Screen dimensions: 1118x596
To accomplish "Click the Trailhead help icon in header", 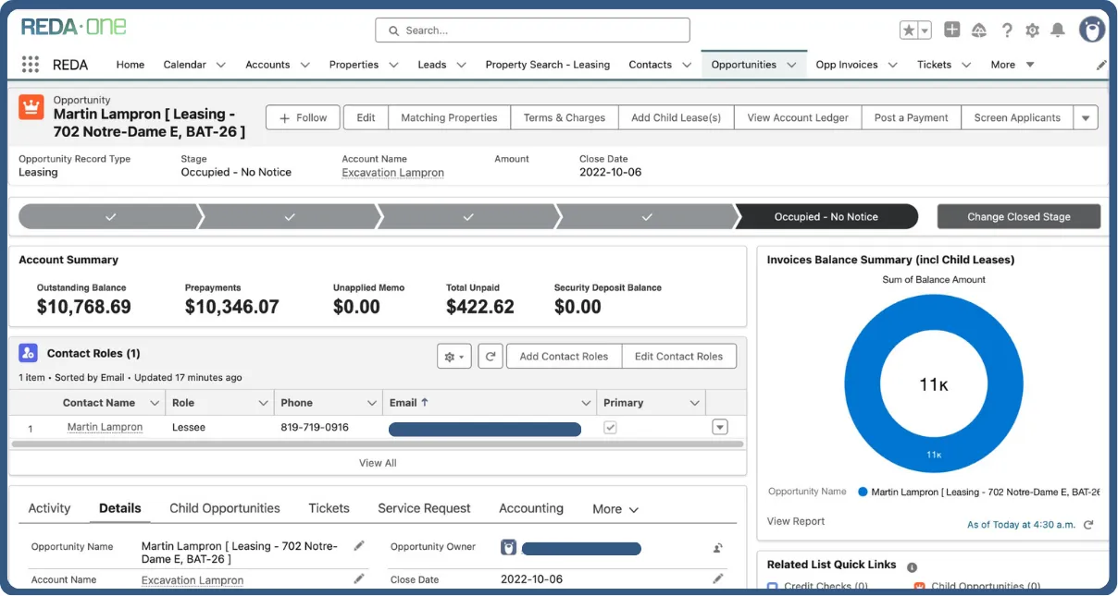I will [x=979, y=30].
